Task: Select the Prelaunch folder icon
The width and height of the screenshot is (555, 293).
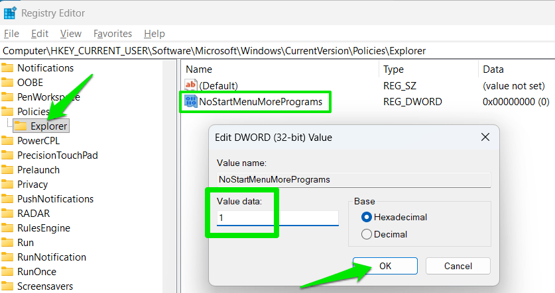Action: click(7, 170)
